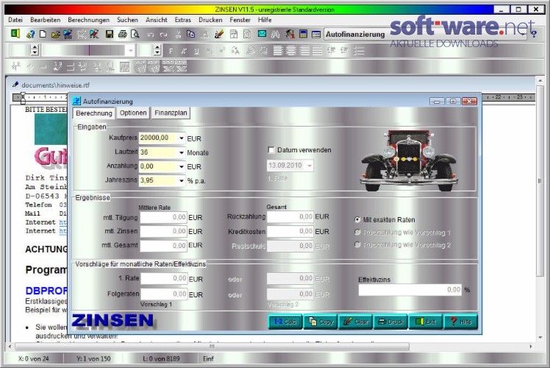Click the Copy button in dialog
The height and width of the screenshot is (368, 550).
[321, 322]
